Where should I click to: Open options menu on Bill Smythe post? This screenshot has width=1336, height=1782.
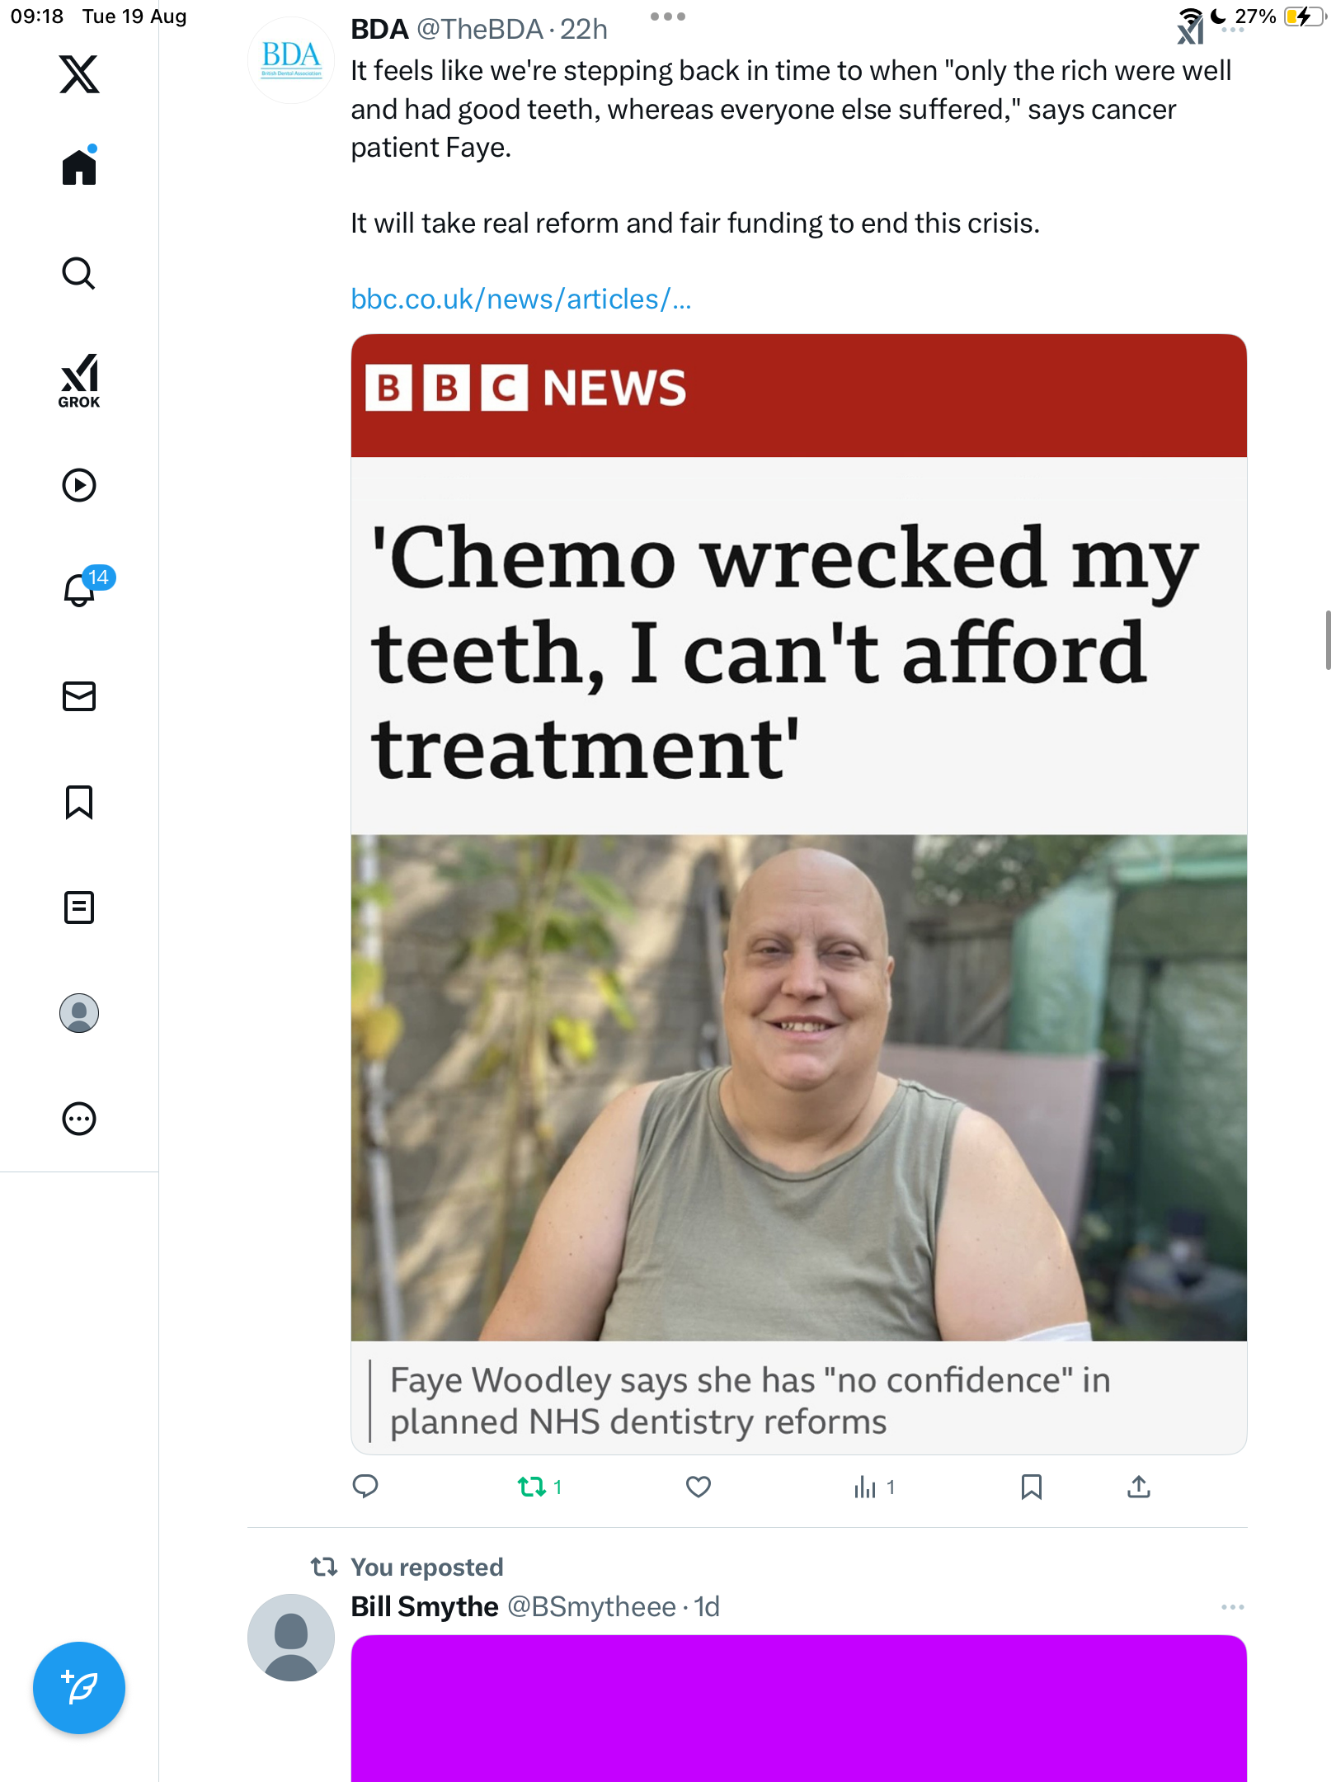click(x=1232, y=1607)
